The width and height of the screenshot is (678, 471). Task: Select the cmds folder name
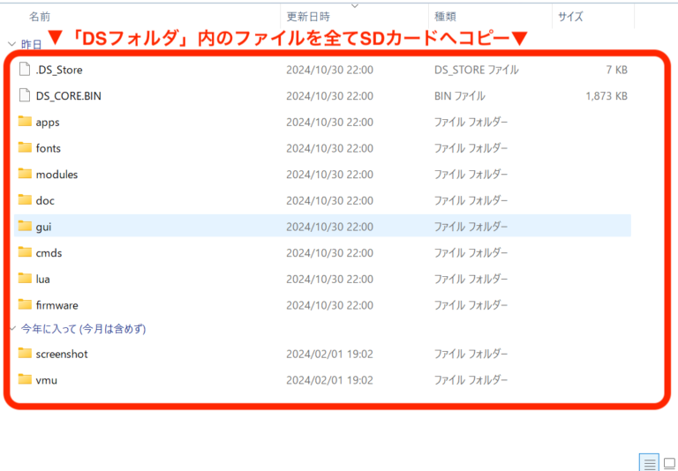[49, 253]
